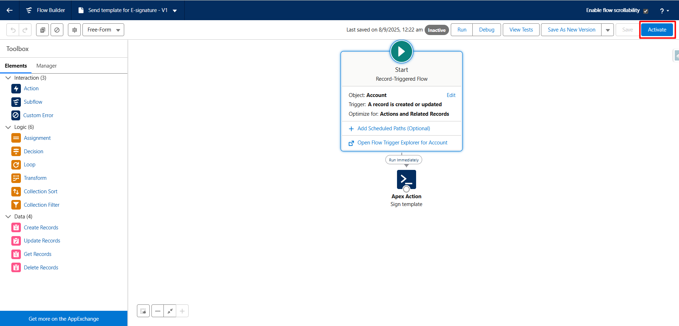The image size is (679, 326).
Task: Click the Inactive status badge
Action: (x=437, y=30)
